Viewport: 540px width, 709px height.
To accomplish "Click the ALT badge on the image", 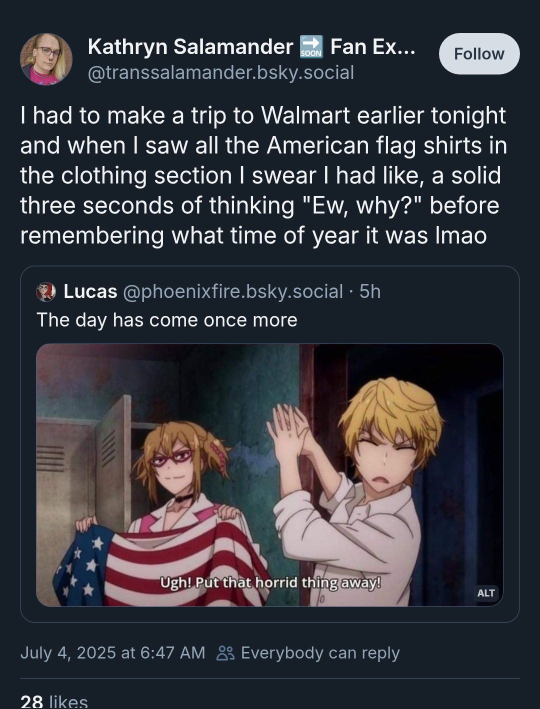I will pos(485,593).
